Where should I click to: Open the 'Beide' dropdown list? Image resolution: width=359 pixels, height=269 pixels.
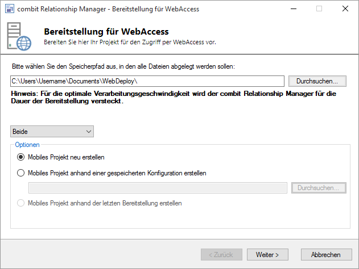pos(52,132)
